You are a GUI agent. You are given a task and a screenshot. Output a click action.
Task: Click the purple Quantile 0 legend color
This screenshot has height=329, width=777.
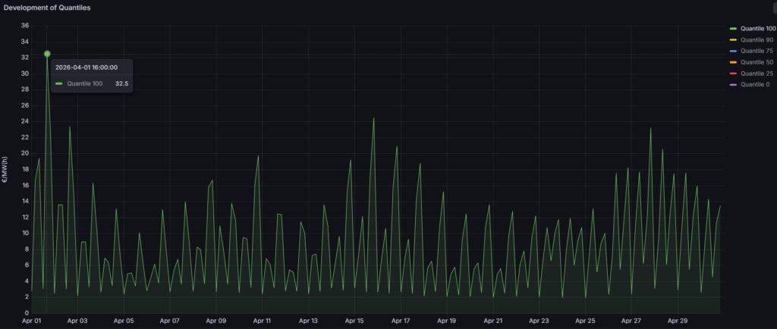pyautogui.click(x=734, y=85)
